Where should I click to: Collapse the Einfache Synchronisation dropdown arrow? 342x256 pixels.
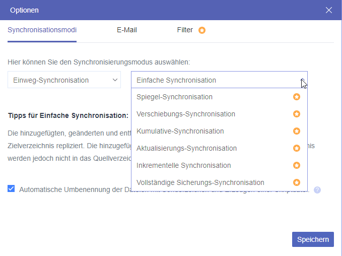click(x=302, y=80)
